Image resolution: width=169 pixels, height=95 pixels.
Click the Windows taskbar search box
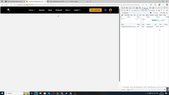(x=17, y=93)
